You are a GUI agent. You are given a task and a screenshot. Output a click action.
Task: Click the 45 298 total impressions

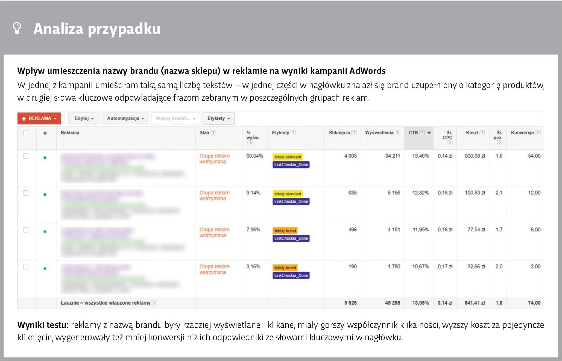[x=393, y=303]
